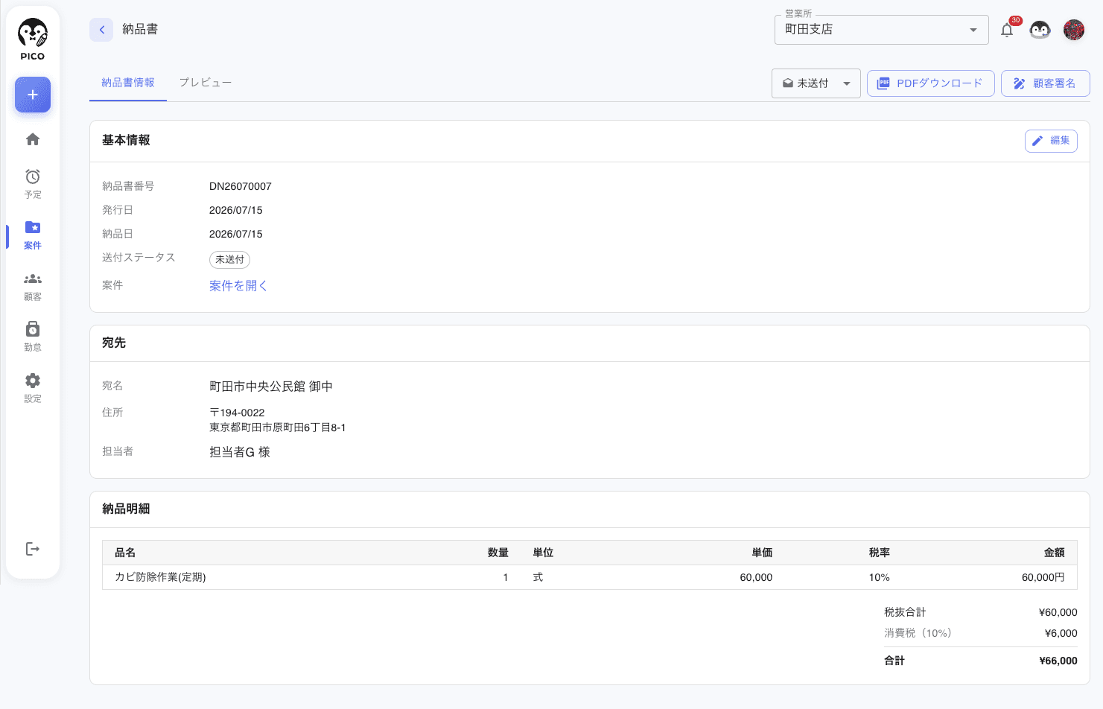The height and width of the screenshot is (709, 1103).
Task: Open 予定 schedule from sidebar
Action: 33,183
